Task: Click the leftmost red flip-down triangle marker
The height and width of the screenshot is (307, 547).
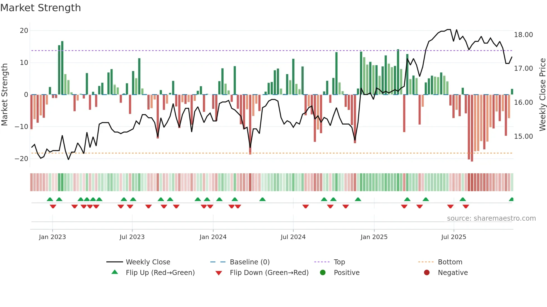Action: (53, 206)
